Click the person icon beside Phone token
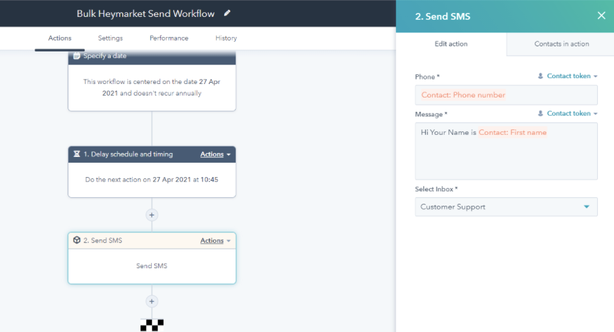Image resolution: width=614 pixels, height=332 pixels. point(540,76)
